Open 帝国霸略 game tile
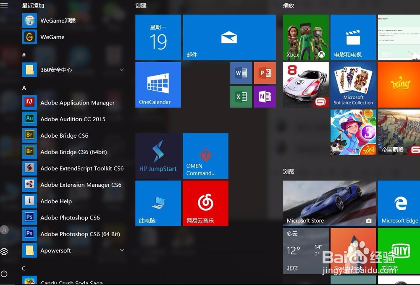 399,132
